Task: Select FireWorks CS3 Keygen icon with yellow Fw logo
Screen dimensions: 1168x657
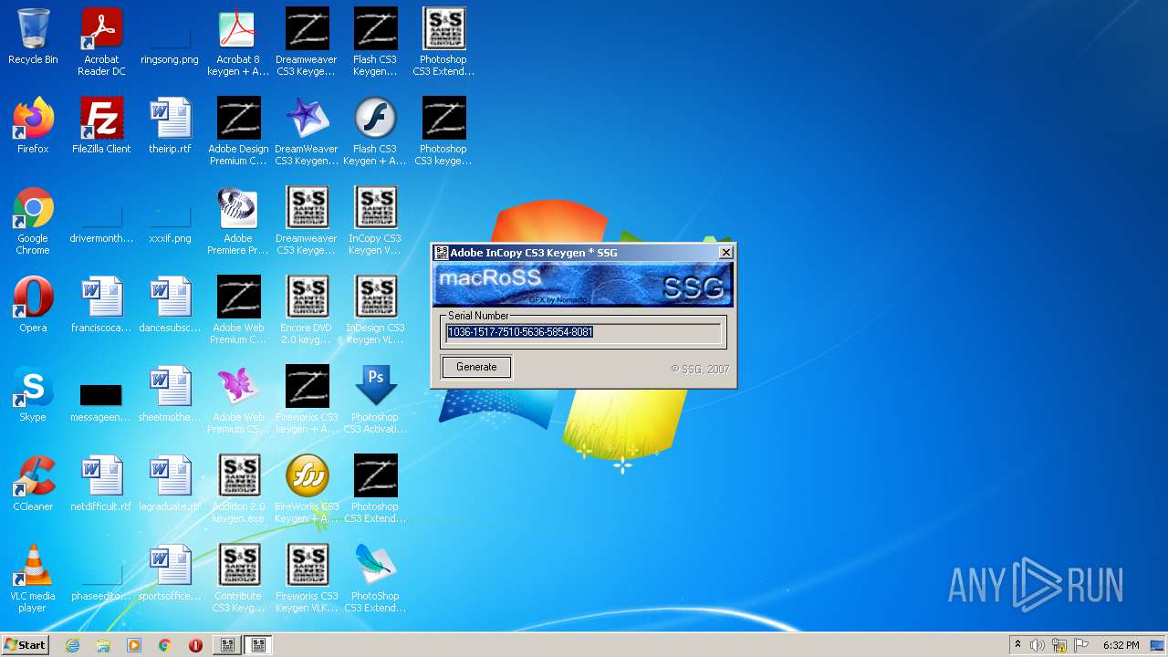Action: coord(307,490)
